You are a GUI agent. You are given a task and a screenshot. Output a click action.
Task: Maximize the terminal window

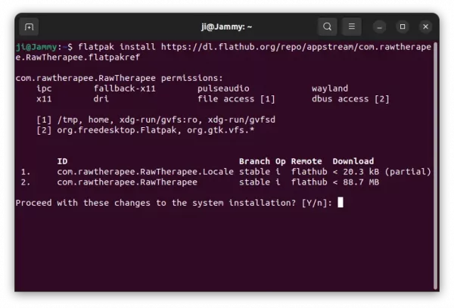[403, 26]
